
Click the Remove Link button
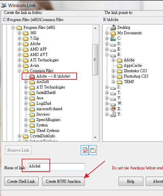tap(18, 150)
